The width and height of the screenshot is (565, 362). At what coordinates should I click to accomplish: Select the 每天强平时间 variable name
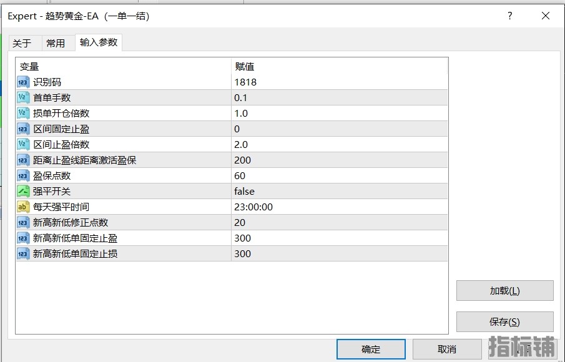(61, 207)
